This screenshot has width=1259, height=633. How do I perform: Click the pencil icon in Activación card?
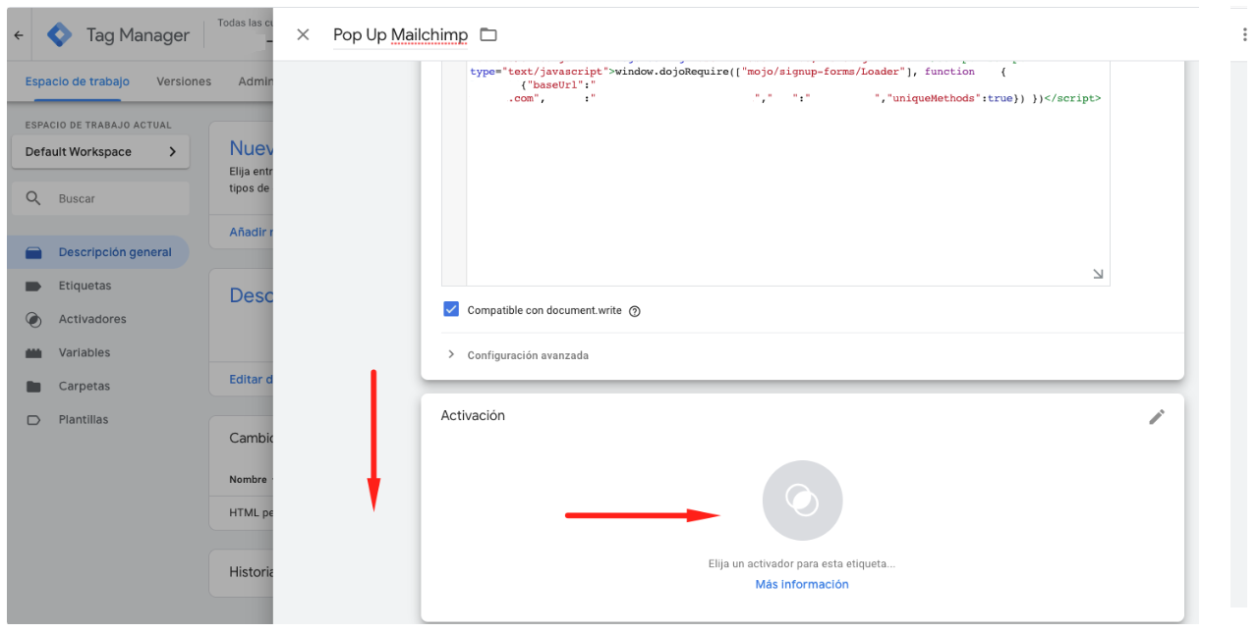tap(1157, 417)
